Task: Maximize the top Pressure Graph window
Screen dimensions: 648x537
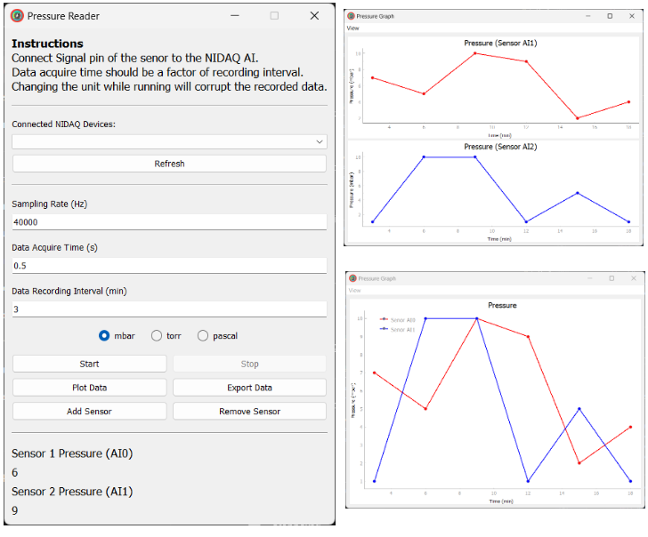Action: pyautogui.click(x=610, y=16)
